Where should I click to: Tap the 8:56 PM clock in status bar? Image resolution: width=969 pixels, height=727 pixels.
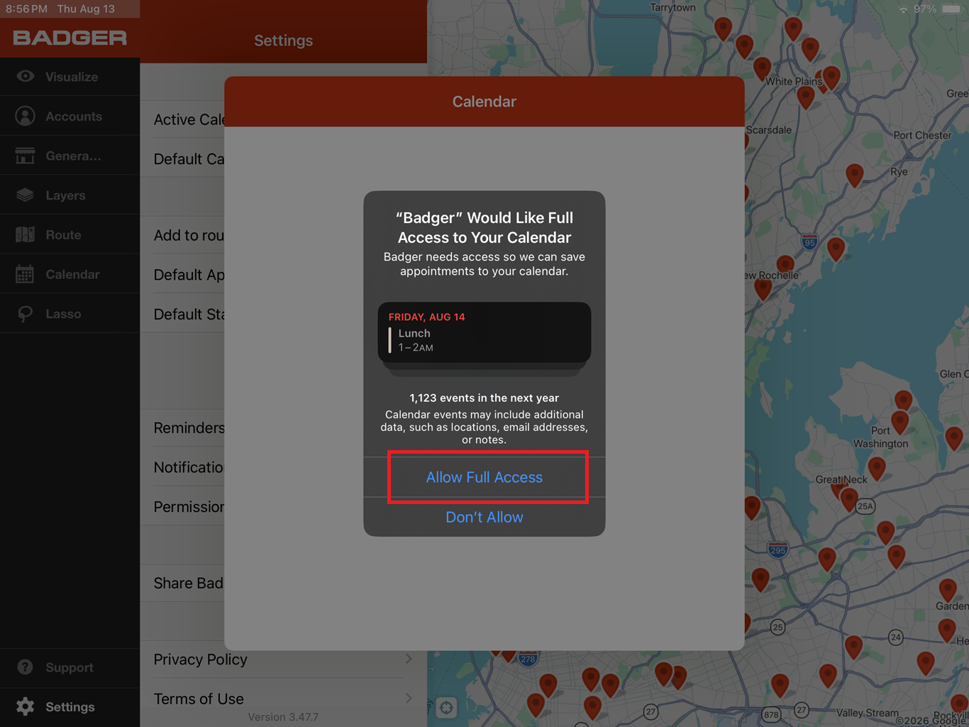pos(26,9)
